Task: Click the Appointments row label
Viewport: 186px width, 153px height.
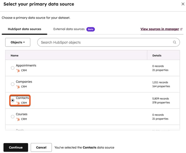Action: 26,65
